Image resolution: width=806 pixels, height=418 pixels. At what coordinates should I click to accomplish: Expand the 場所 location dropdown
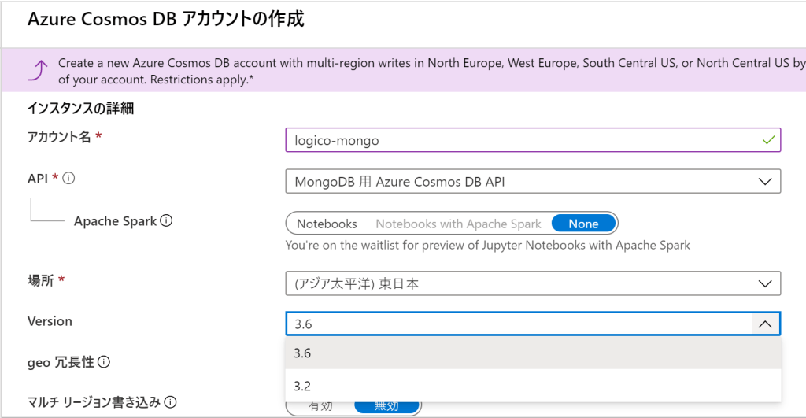click(532, 283)
